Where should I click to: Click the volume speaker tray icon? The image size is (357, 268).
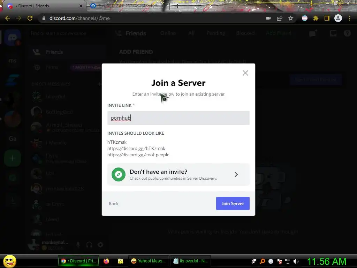click(x=296, y=261)
